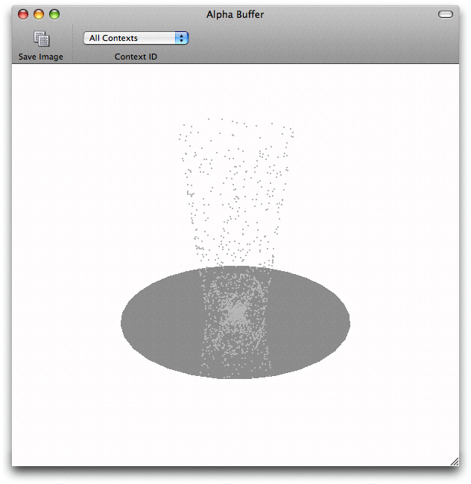Viewport: 471px width, 484px height.
Task: Click the blue arrows on the Context ID popup
Action: (x=181, y=38)
